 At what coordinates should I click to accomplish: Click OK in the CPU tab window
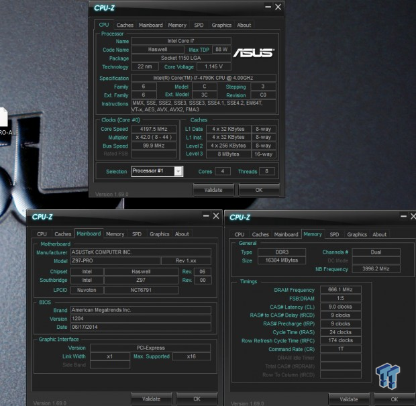259,190
